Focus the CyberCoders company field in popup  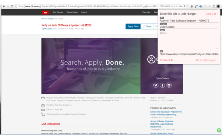tap(189, 27)
